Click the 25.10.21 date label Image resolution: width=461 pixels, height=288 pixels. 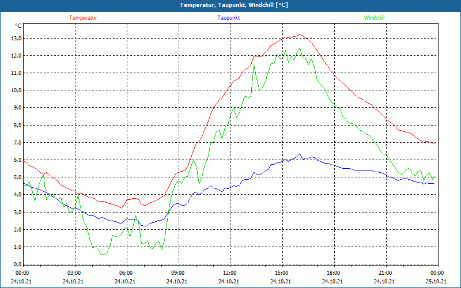[x=437, y=282]
